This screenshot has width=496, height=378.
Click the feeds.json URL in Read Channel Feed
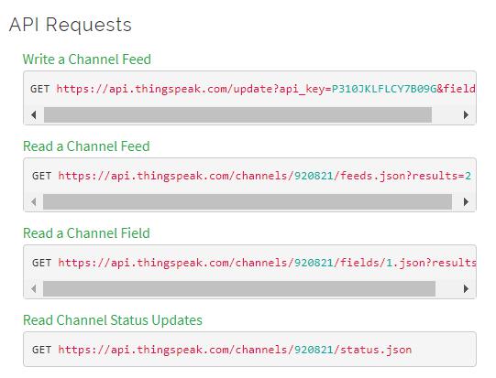click(x=264, y=176)
